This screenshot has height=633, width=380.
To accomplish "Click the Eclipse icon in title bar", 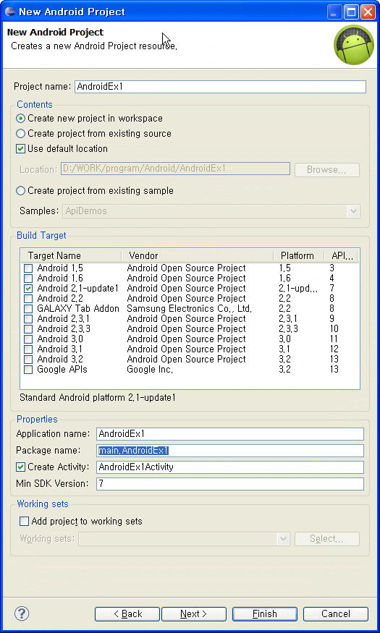I will pos(10,12).
